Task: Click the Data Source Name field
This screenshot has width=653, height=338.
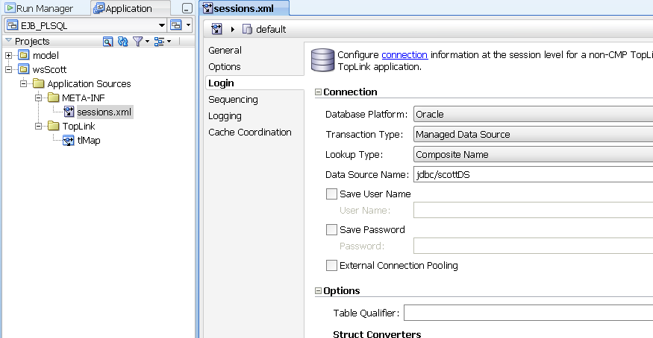Action: (x=533, y=174)
